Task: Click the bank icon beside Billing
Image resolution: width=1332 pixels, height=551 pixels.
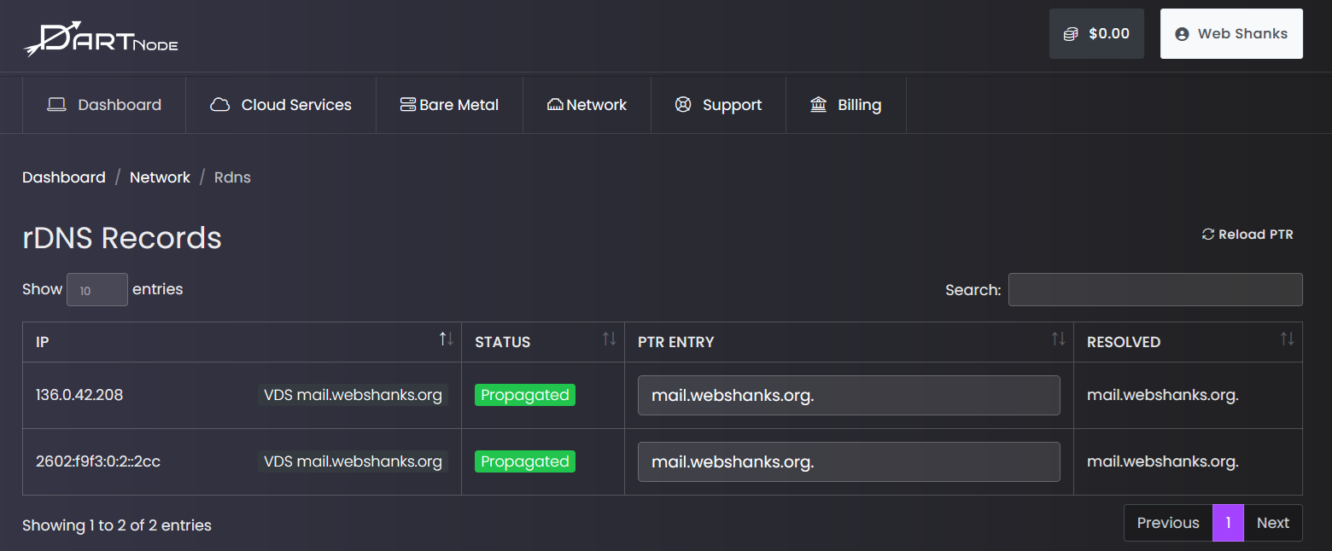Action: (x=818, y=105)
